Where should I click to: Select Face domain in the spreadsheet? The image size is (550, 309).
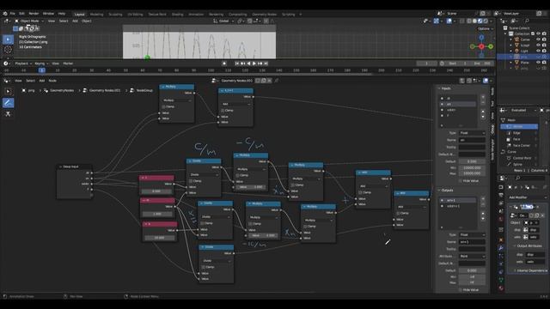point(519,139)
